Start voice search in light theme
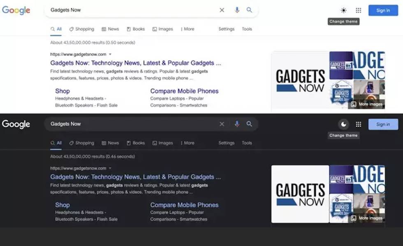The width and height of the screenshot is (403, 246). (237, 10)
